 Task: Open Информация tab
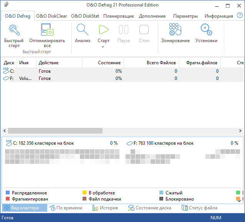219,16
